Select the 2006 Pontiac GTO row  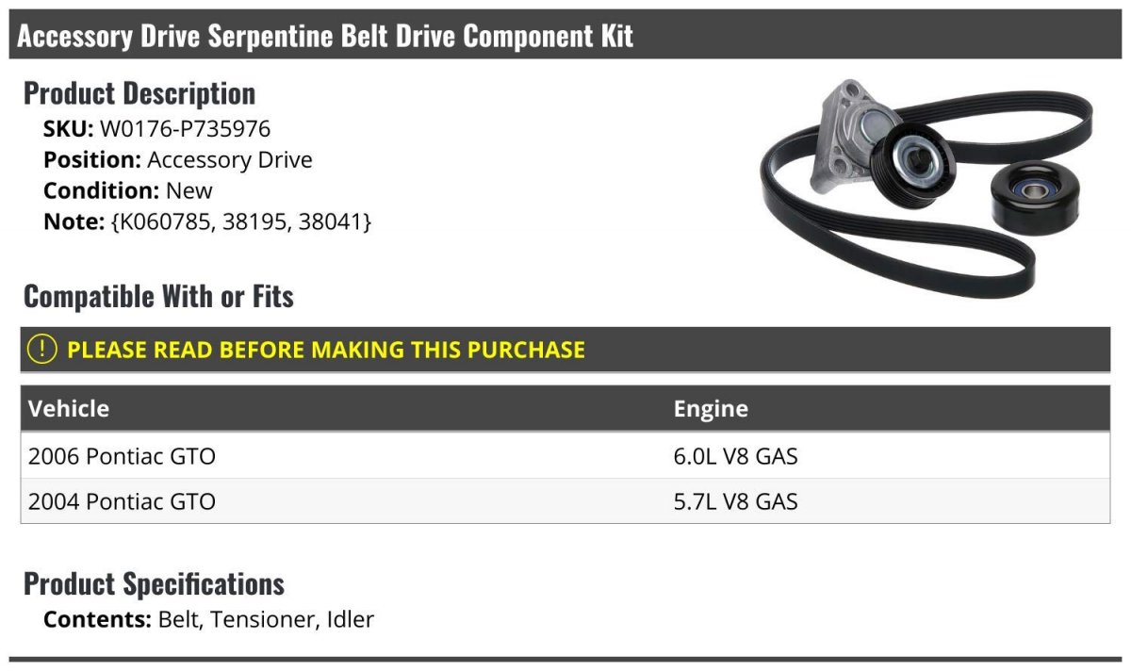tap(123, 457)
